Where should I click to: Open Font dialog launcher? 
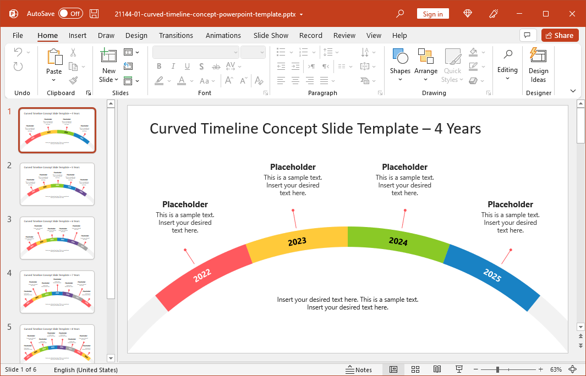click(x=266, y=92)
